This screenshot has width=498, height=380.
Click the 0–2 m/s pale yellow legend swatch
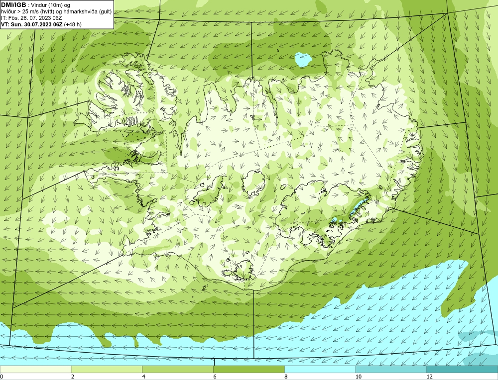(35, 370)
